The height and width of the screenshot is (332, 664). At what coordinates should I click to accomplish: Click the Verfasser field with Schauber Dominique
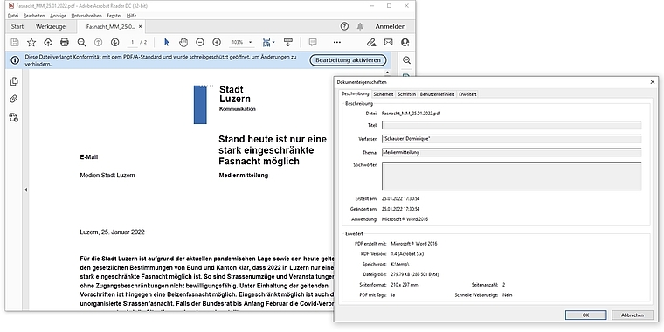512,139
